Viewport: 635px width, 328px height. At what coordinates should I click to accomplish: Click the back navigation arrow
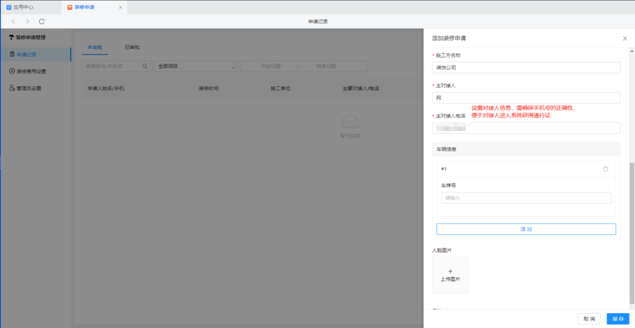[14, 22]
